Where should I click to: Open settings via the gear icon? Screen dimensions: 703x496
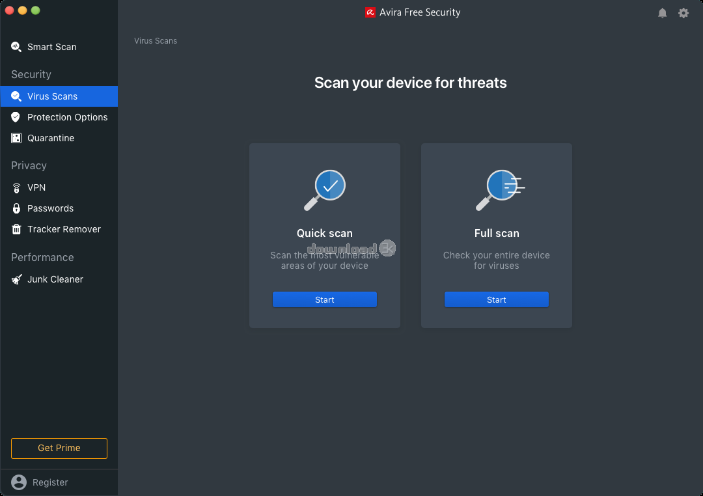[x=683, y=13]
